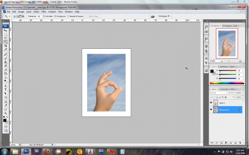Click the layer style fx icon
Viewport: 249px width, 155px height.
217,143
